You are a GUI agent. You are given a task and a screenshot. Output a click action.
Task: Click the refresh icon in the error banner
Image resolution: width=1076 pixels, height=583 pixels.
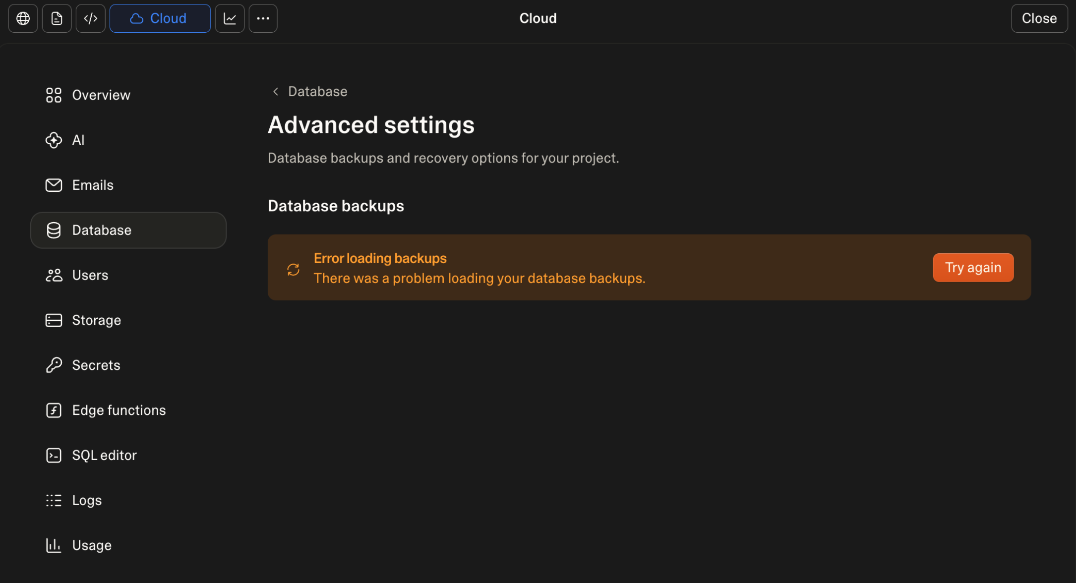293,270
